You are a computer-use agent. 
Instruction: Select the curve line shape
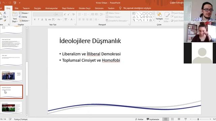tap(141, 20)
